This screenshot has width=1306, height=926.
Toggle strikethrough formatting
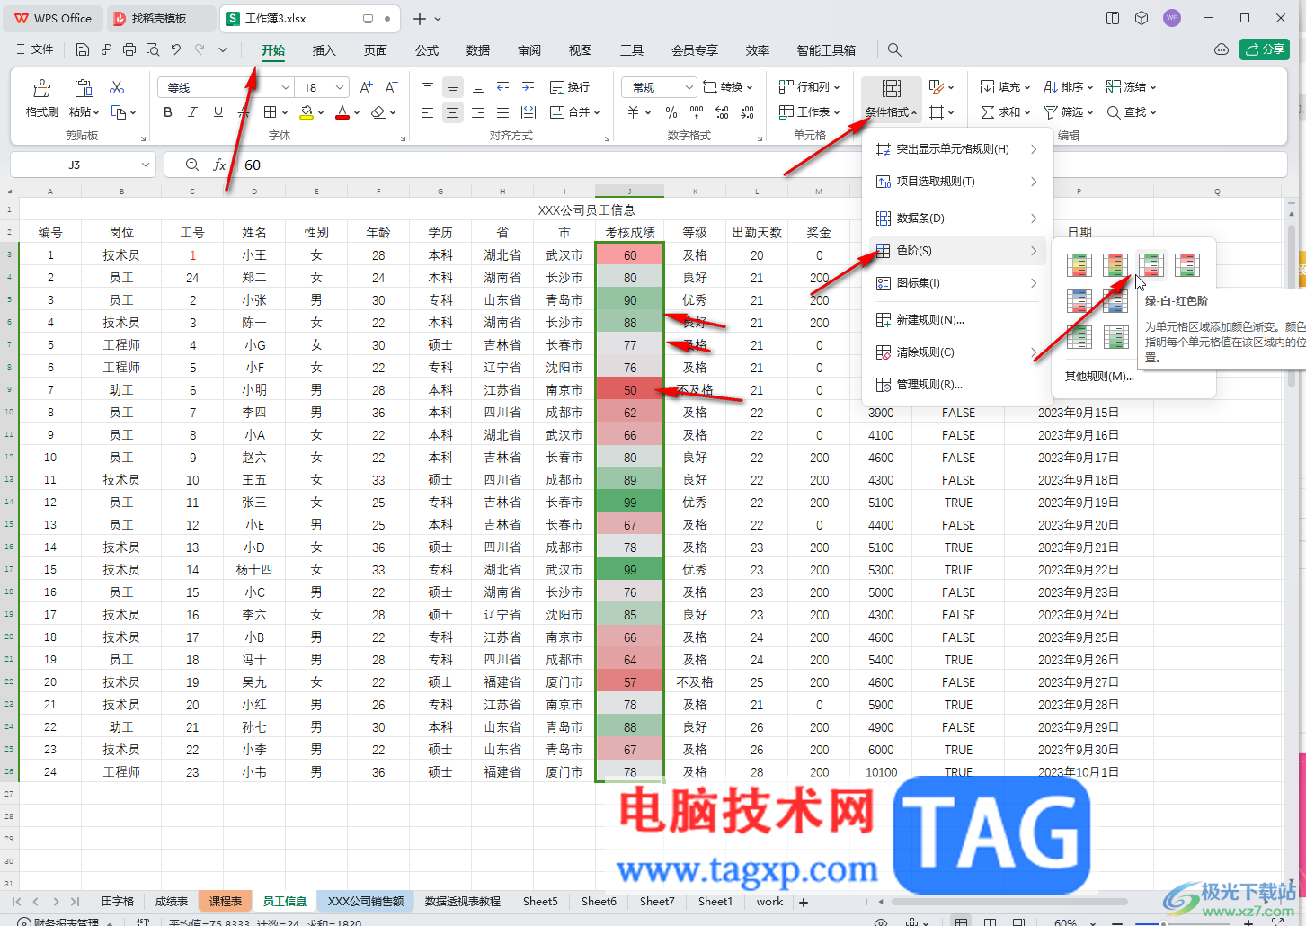tap(243, 112)
